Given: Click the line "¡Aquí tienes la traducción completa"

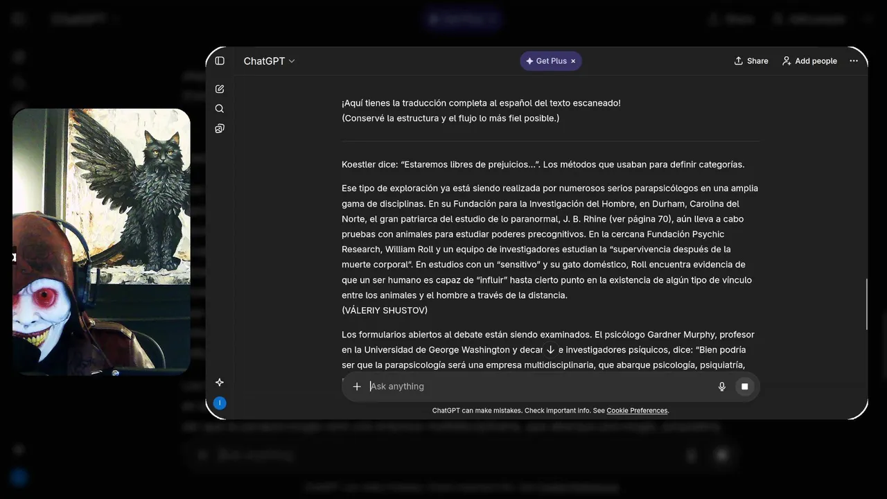Looking at the screenshot, I should (x=481, y=103).
